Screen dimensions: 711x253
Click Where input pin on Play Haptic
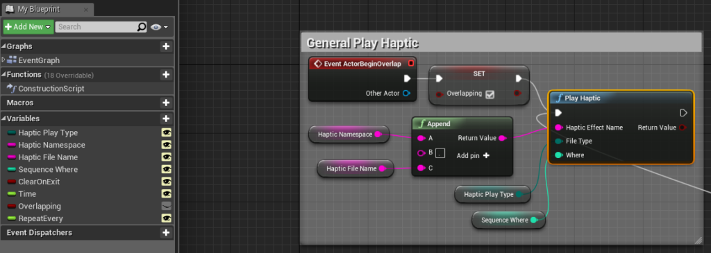(559, 155)
